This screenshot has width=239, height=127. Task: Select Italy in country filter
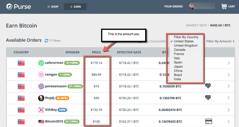(177, 58)
